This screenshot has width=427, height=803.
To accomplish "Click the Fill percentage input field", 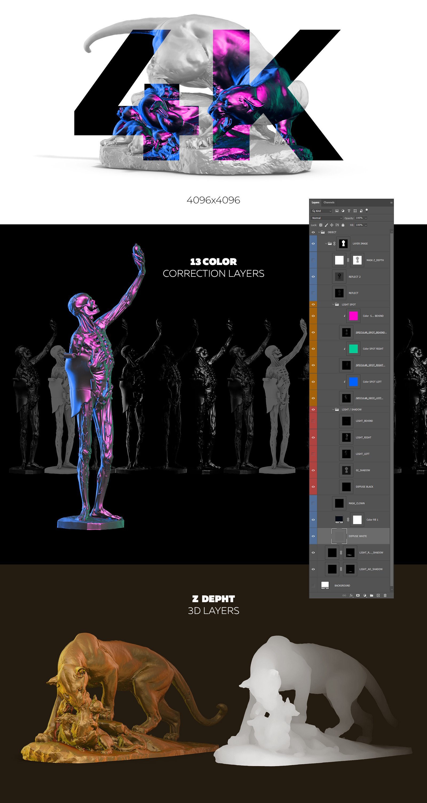I will (x=359, y=225).
